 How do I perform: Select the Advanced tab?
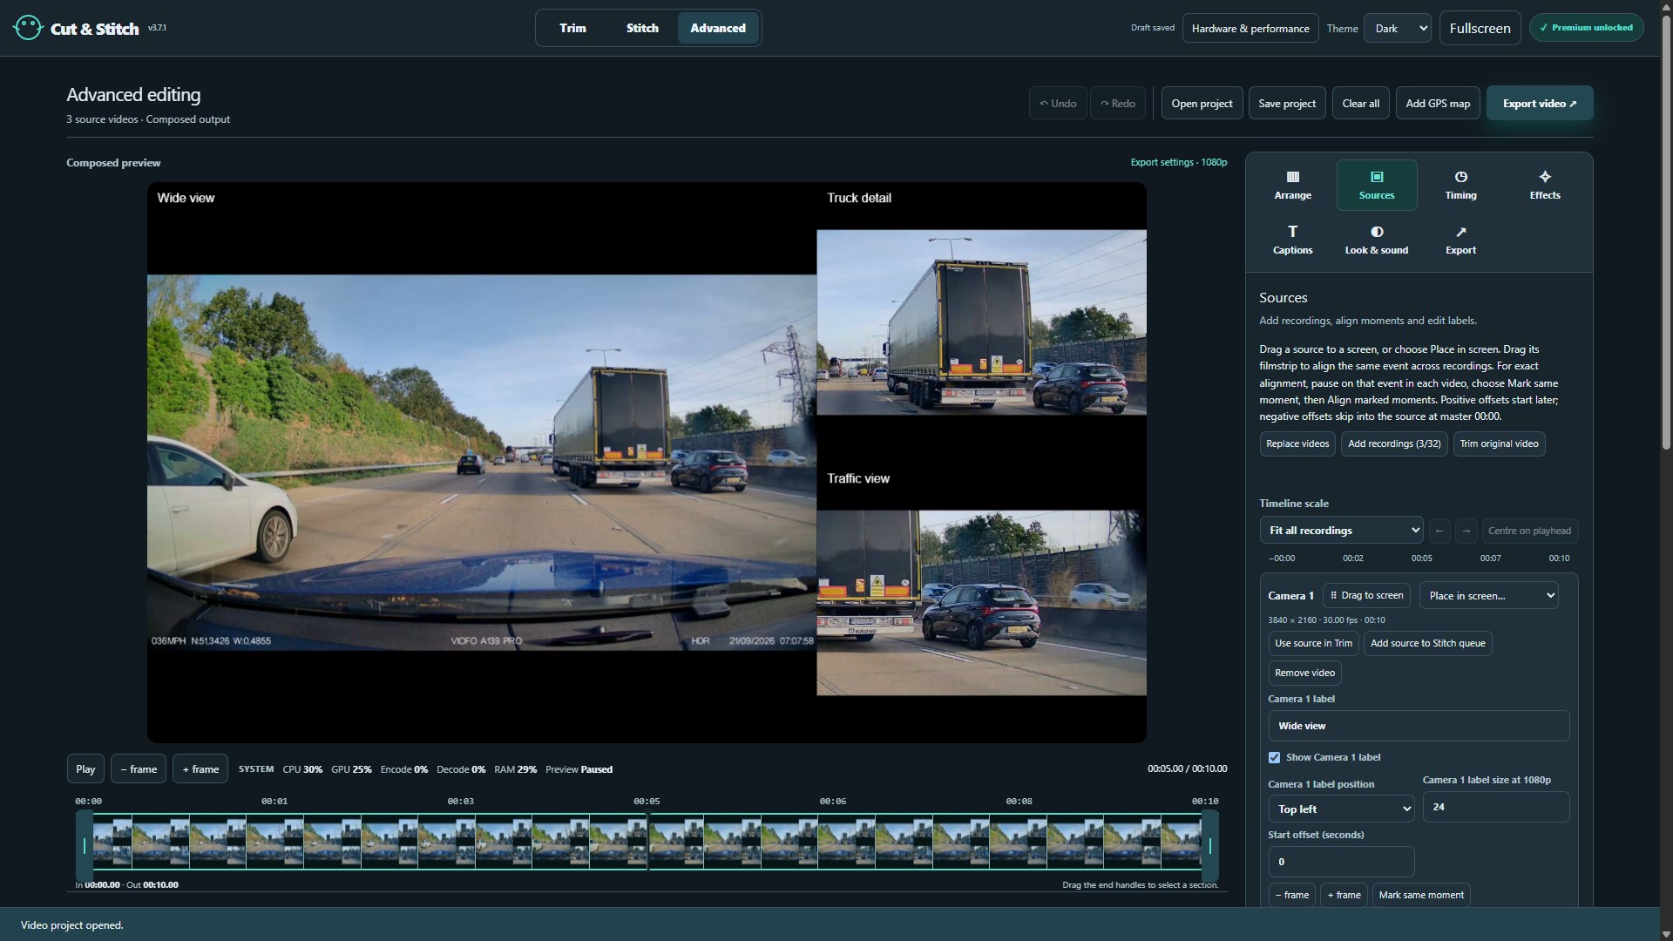(718, 28)
